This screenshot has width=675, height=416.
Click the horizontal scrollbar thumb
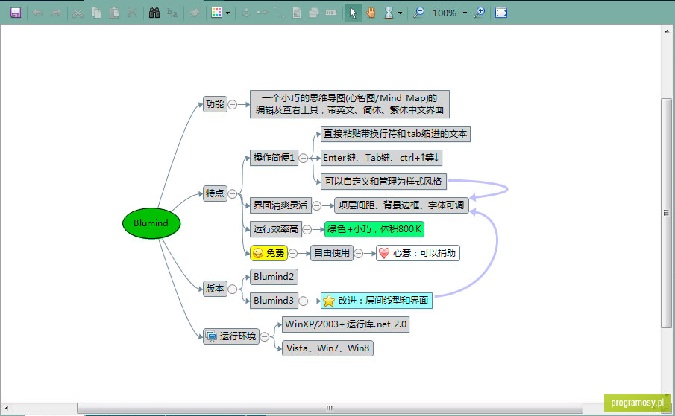click(x=330, y=408)
